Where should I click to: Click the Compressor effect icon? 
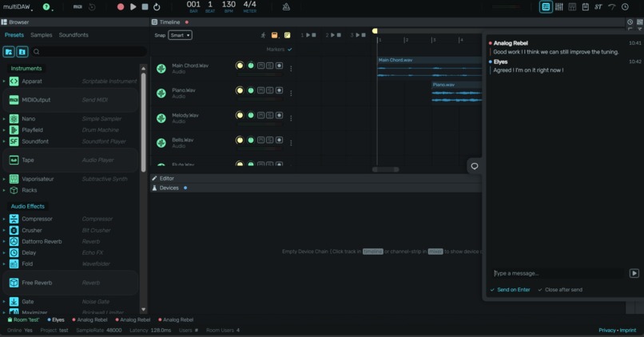point(14,219)
